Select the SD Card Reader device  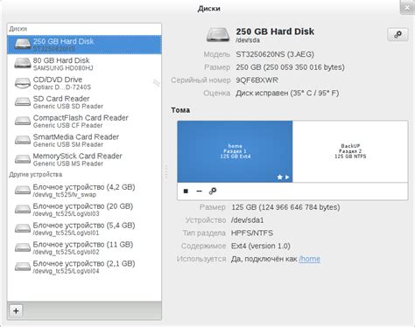point(84,102)
